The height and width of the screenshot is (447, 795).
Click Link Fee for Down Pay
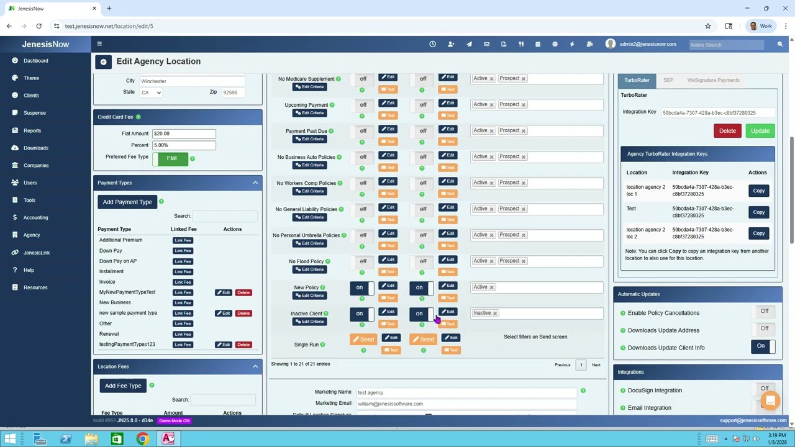point(183,251)
